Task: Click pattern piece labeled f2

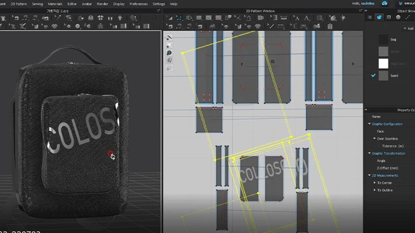Action: coord(277,67)
